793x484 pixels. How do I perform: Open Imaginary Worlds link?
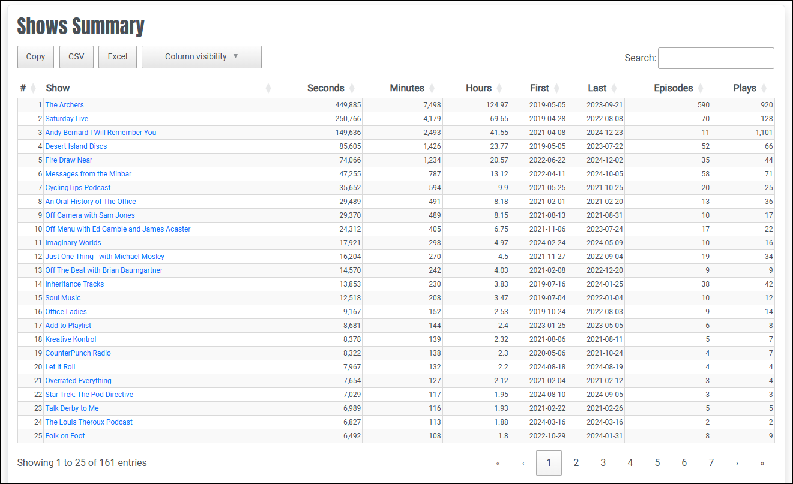click(73, 243)
